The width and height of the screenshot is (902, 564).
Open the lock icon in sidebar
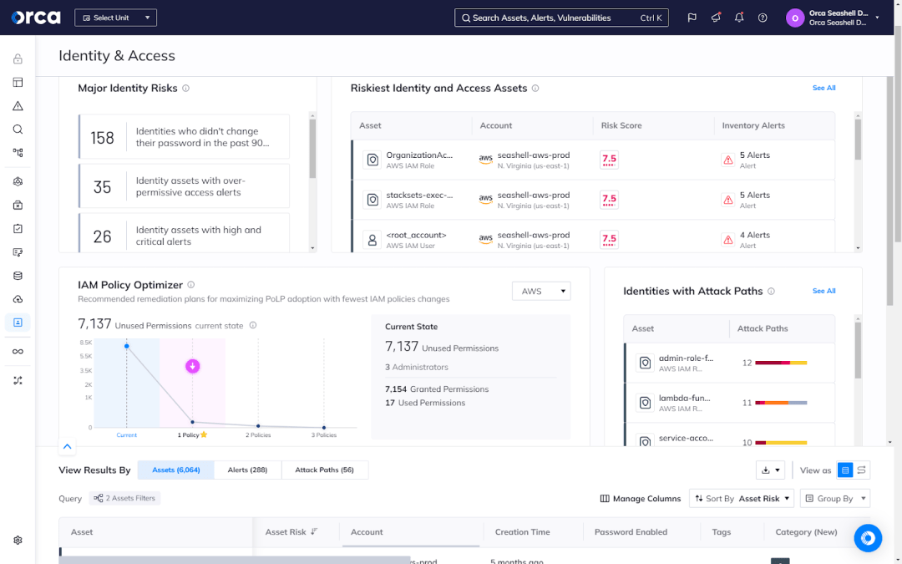[x=18, y=58]
